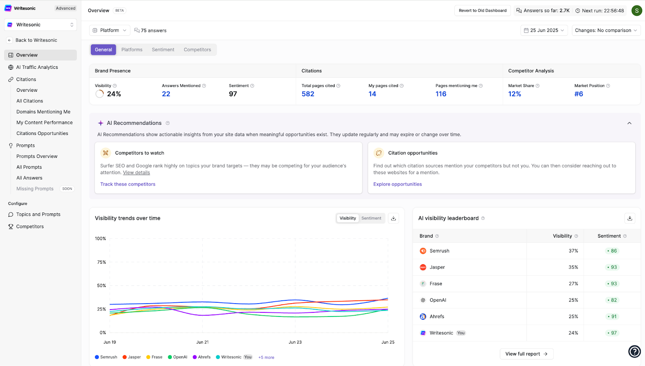Click Revert to Old Dashboard button

483,10
